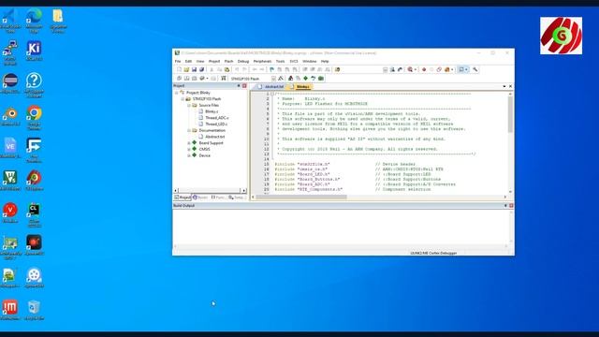This screenshot has height=337, width=599.
Task: Select Thread_ADC.c in project tree
Action: tap(217, 118)
